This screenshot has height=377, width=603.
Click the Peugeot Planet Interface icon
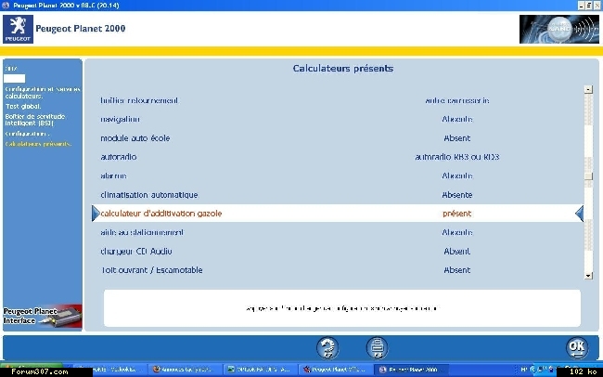coord(41,316)
